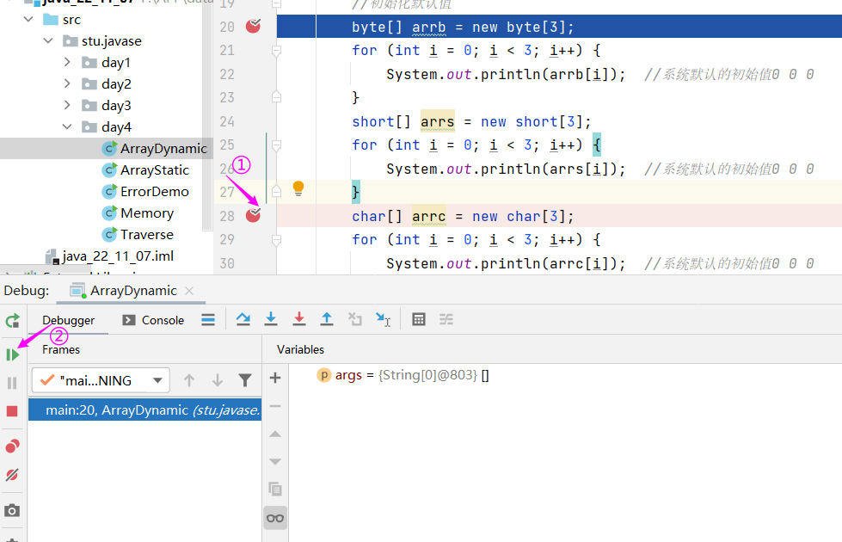The image size is (842, 542).
Task: Duplicate watch icon in Variables panel
Action: 275,490
